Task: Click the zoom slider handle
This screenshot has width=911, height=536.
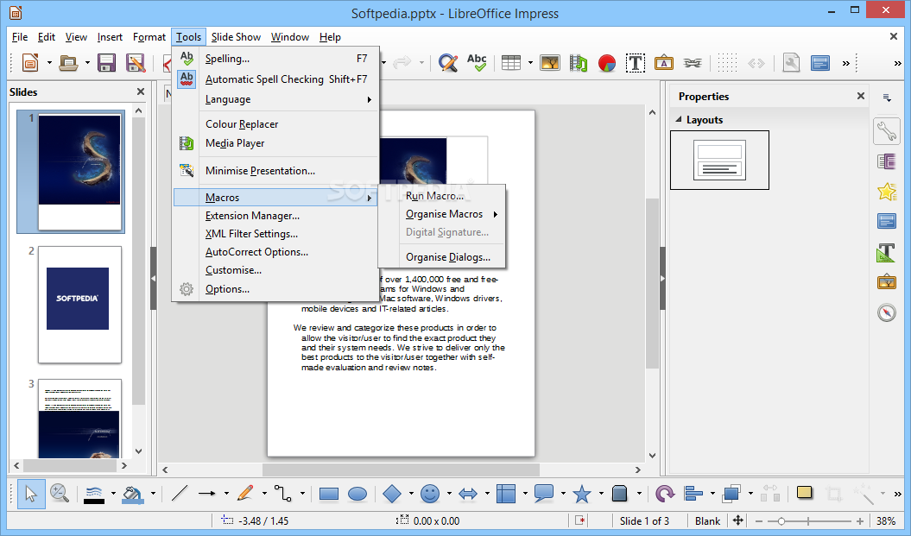Action: pyautogui.click(x=781, y=521)
